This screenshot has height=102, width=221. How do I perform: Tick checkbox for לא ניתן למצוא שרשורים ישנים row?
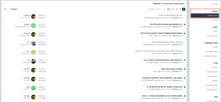4,17
